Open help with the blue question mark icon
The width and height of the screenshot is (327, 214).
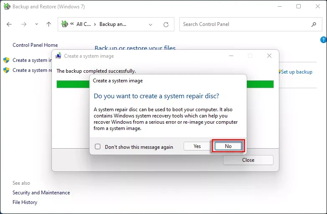(324, 40)
